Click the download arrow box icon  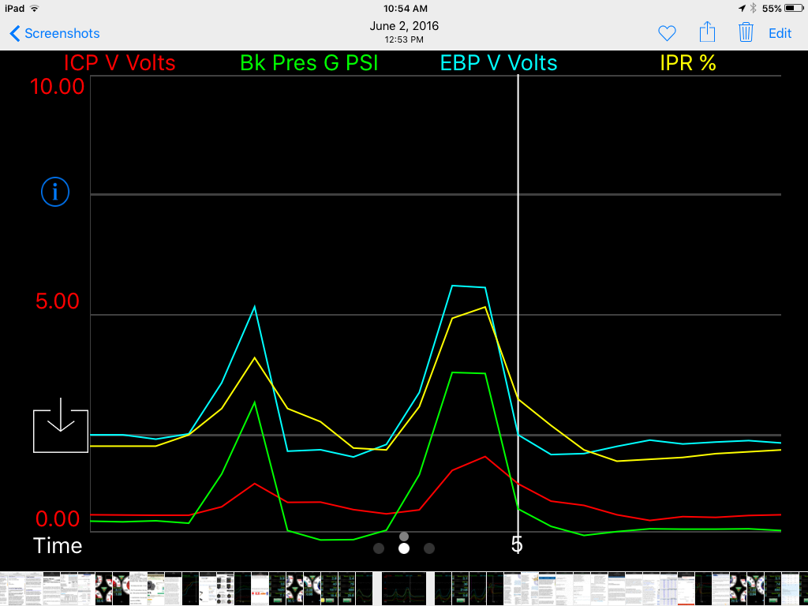point(61,425)
